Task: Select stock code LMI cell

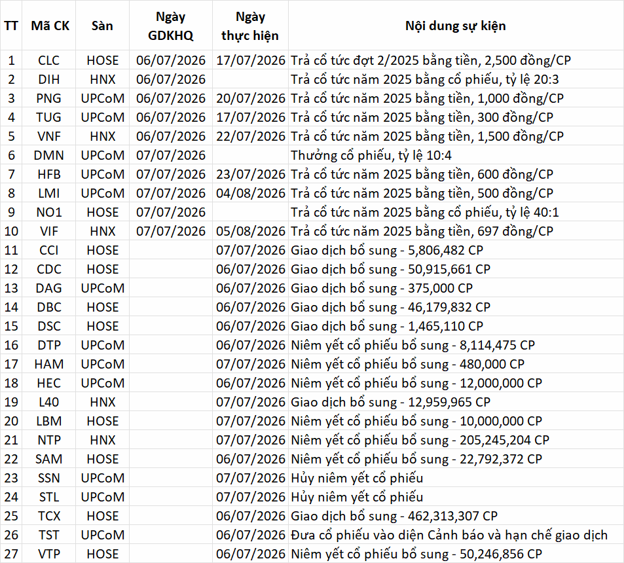Action: click(x=49, y=193)
